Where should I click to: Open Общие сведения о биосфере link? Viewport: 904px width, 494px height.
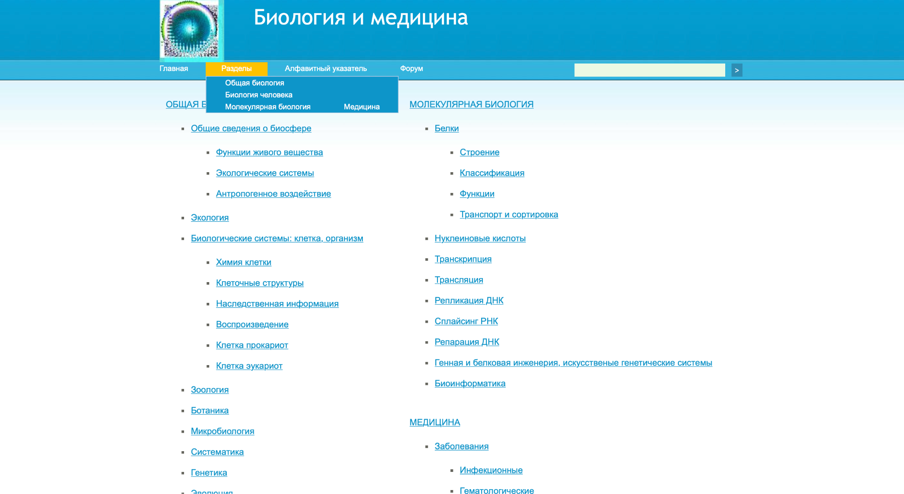click(251, 128)
